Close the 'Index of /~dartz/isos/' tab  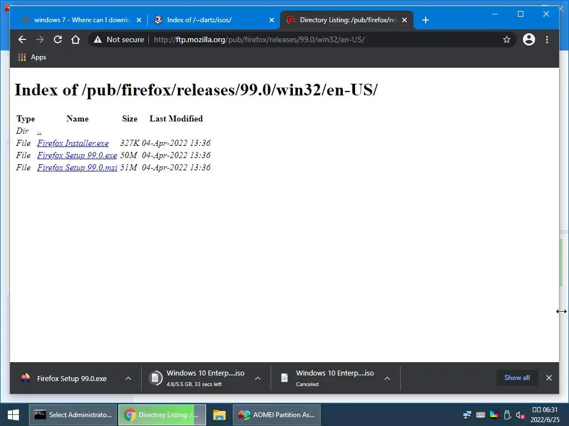[271, 20]
